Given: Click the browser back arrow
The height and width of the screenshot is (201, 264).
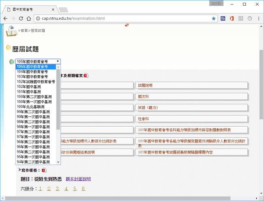Looking at the screenshot, I should (5, 19).
